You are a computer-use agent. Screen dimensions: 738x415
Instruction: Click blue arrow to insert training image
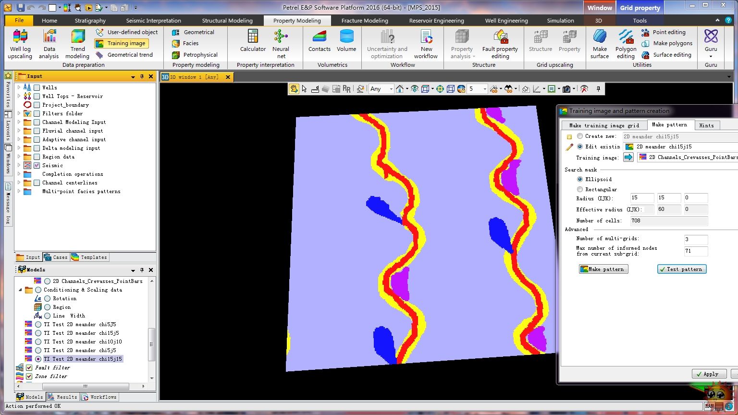point(628,157)
